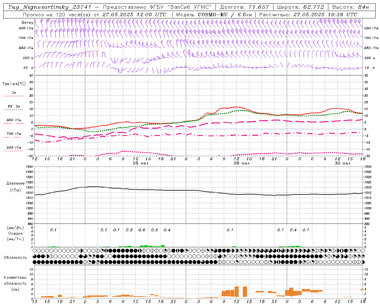Click the Td 2м dew point legend entry
The width and height of the screenshot is (380, 304).
14,106
